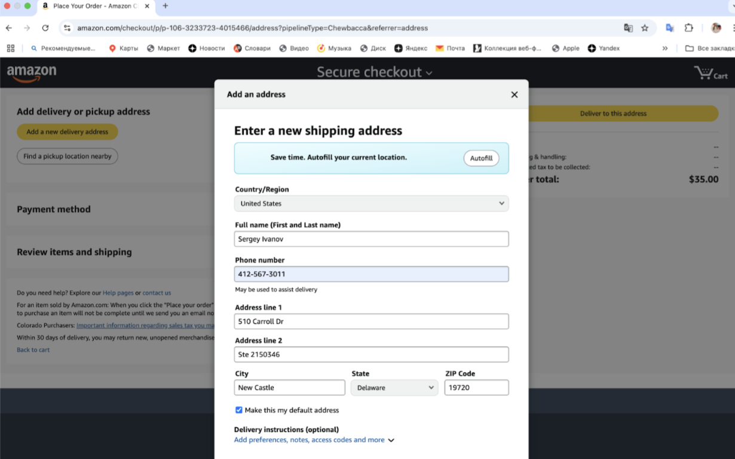The width and height of the screenshot is (735, 459).
Task: Close the Add an address dialog
Action: pos(514,94)
